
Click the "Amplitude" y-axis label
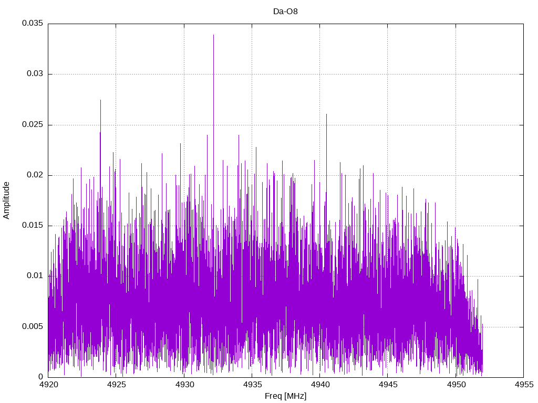pos(6,200)
